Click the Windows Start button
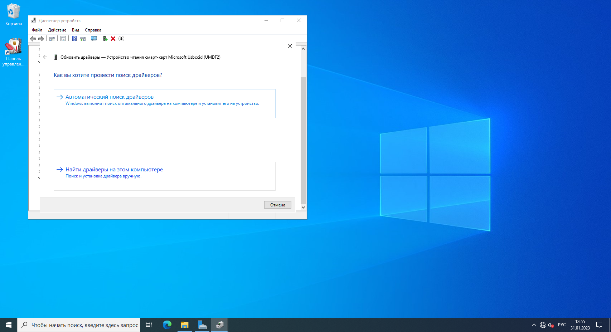 pyautogui.click(x=9, y=325)
